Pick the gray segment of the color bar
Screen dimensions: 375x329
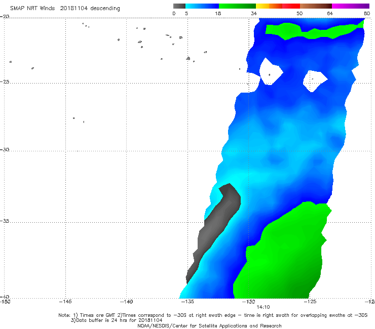tap(179, 6)
